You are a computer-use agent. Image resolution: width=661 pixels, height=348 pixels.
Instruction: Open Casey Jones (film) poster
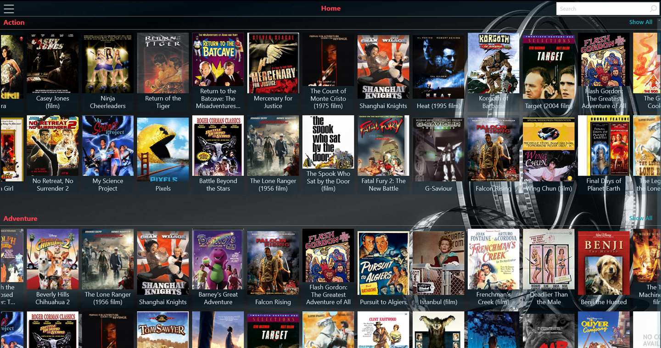point(53,63)
